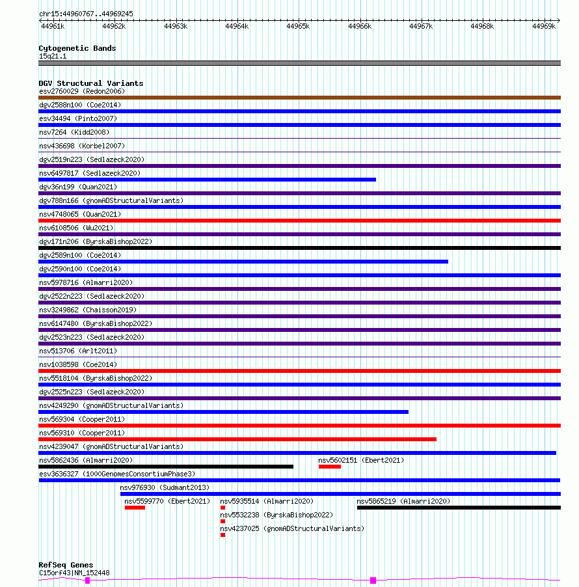Open dgv2523n223 (Sedlazeck2020) variant label

pyautogui.click(x=92, y=337)
